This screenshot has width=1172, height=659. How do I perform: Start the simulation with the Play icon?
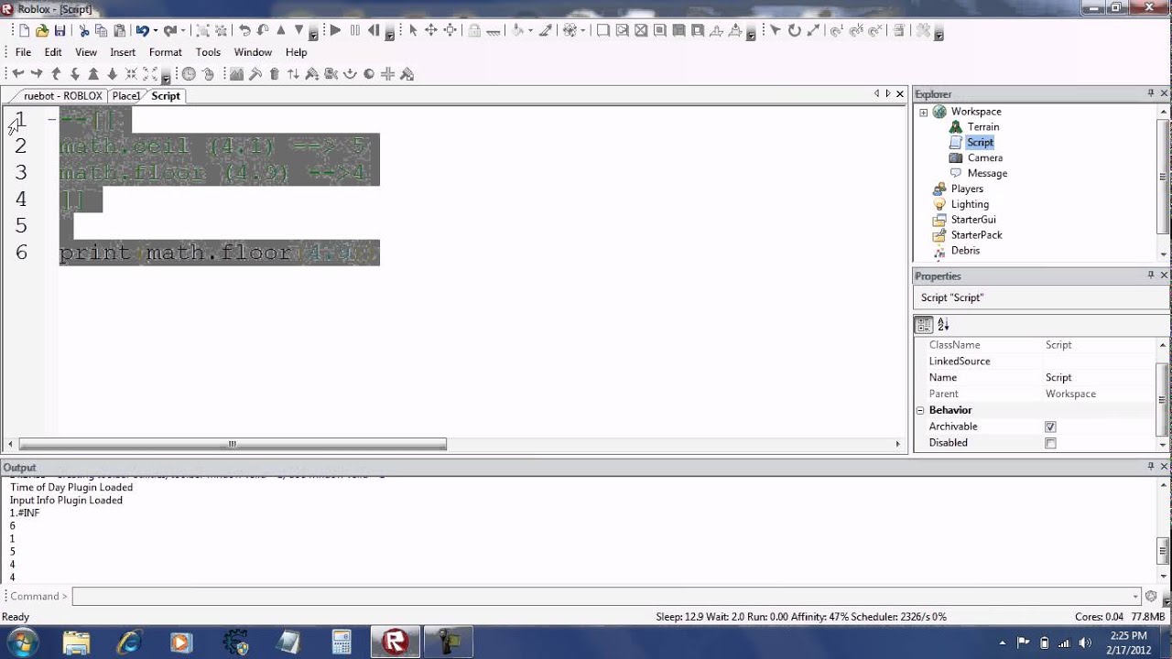(335, 30)
